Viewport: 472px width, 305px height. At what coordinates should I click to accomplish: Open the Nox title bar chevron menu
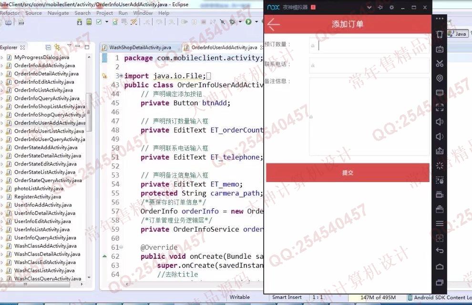pos(369,8)
